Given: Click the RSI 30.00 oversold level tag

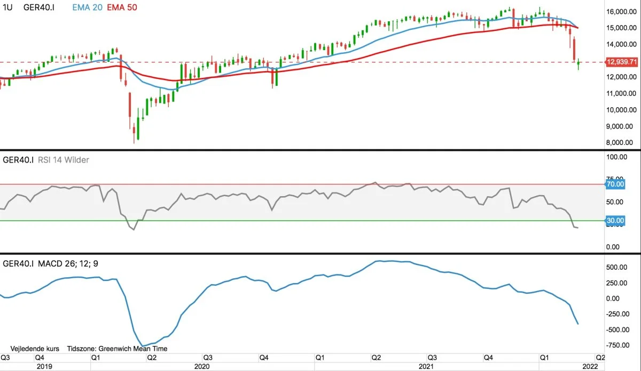Looking at the screenshot, I should tap(615, 220).
